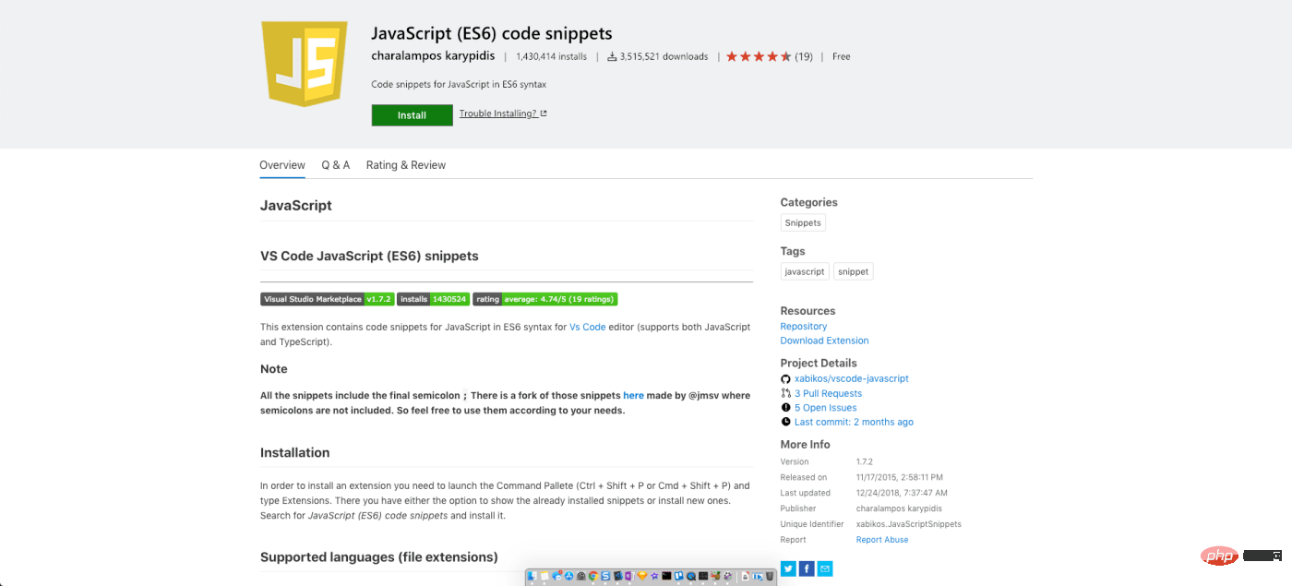Image resolution: width=1292 pixels, height=586 pixels.
Task: Open Finder from the dock
Action: click(x=532, y=576)
